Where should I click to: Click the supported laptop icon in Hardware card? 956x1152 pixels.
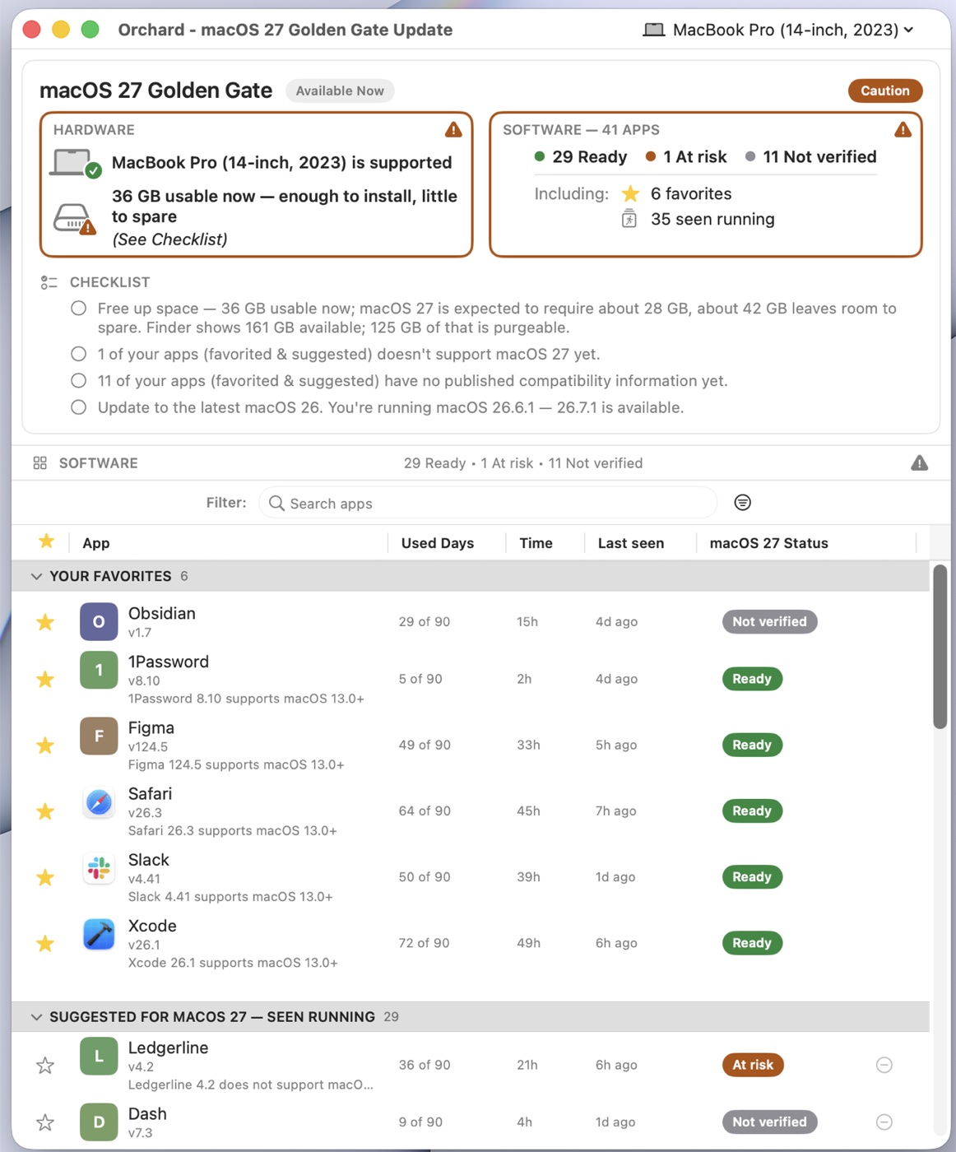coord(75,162)
